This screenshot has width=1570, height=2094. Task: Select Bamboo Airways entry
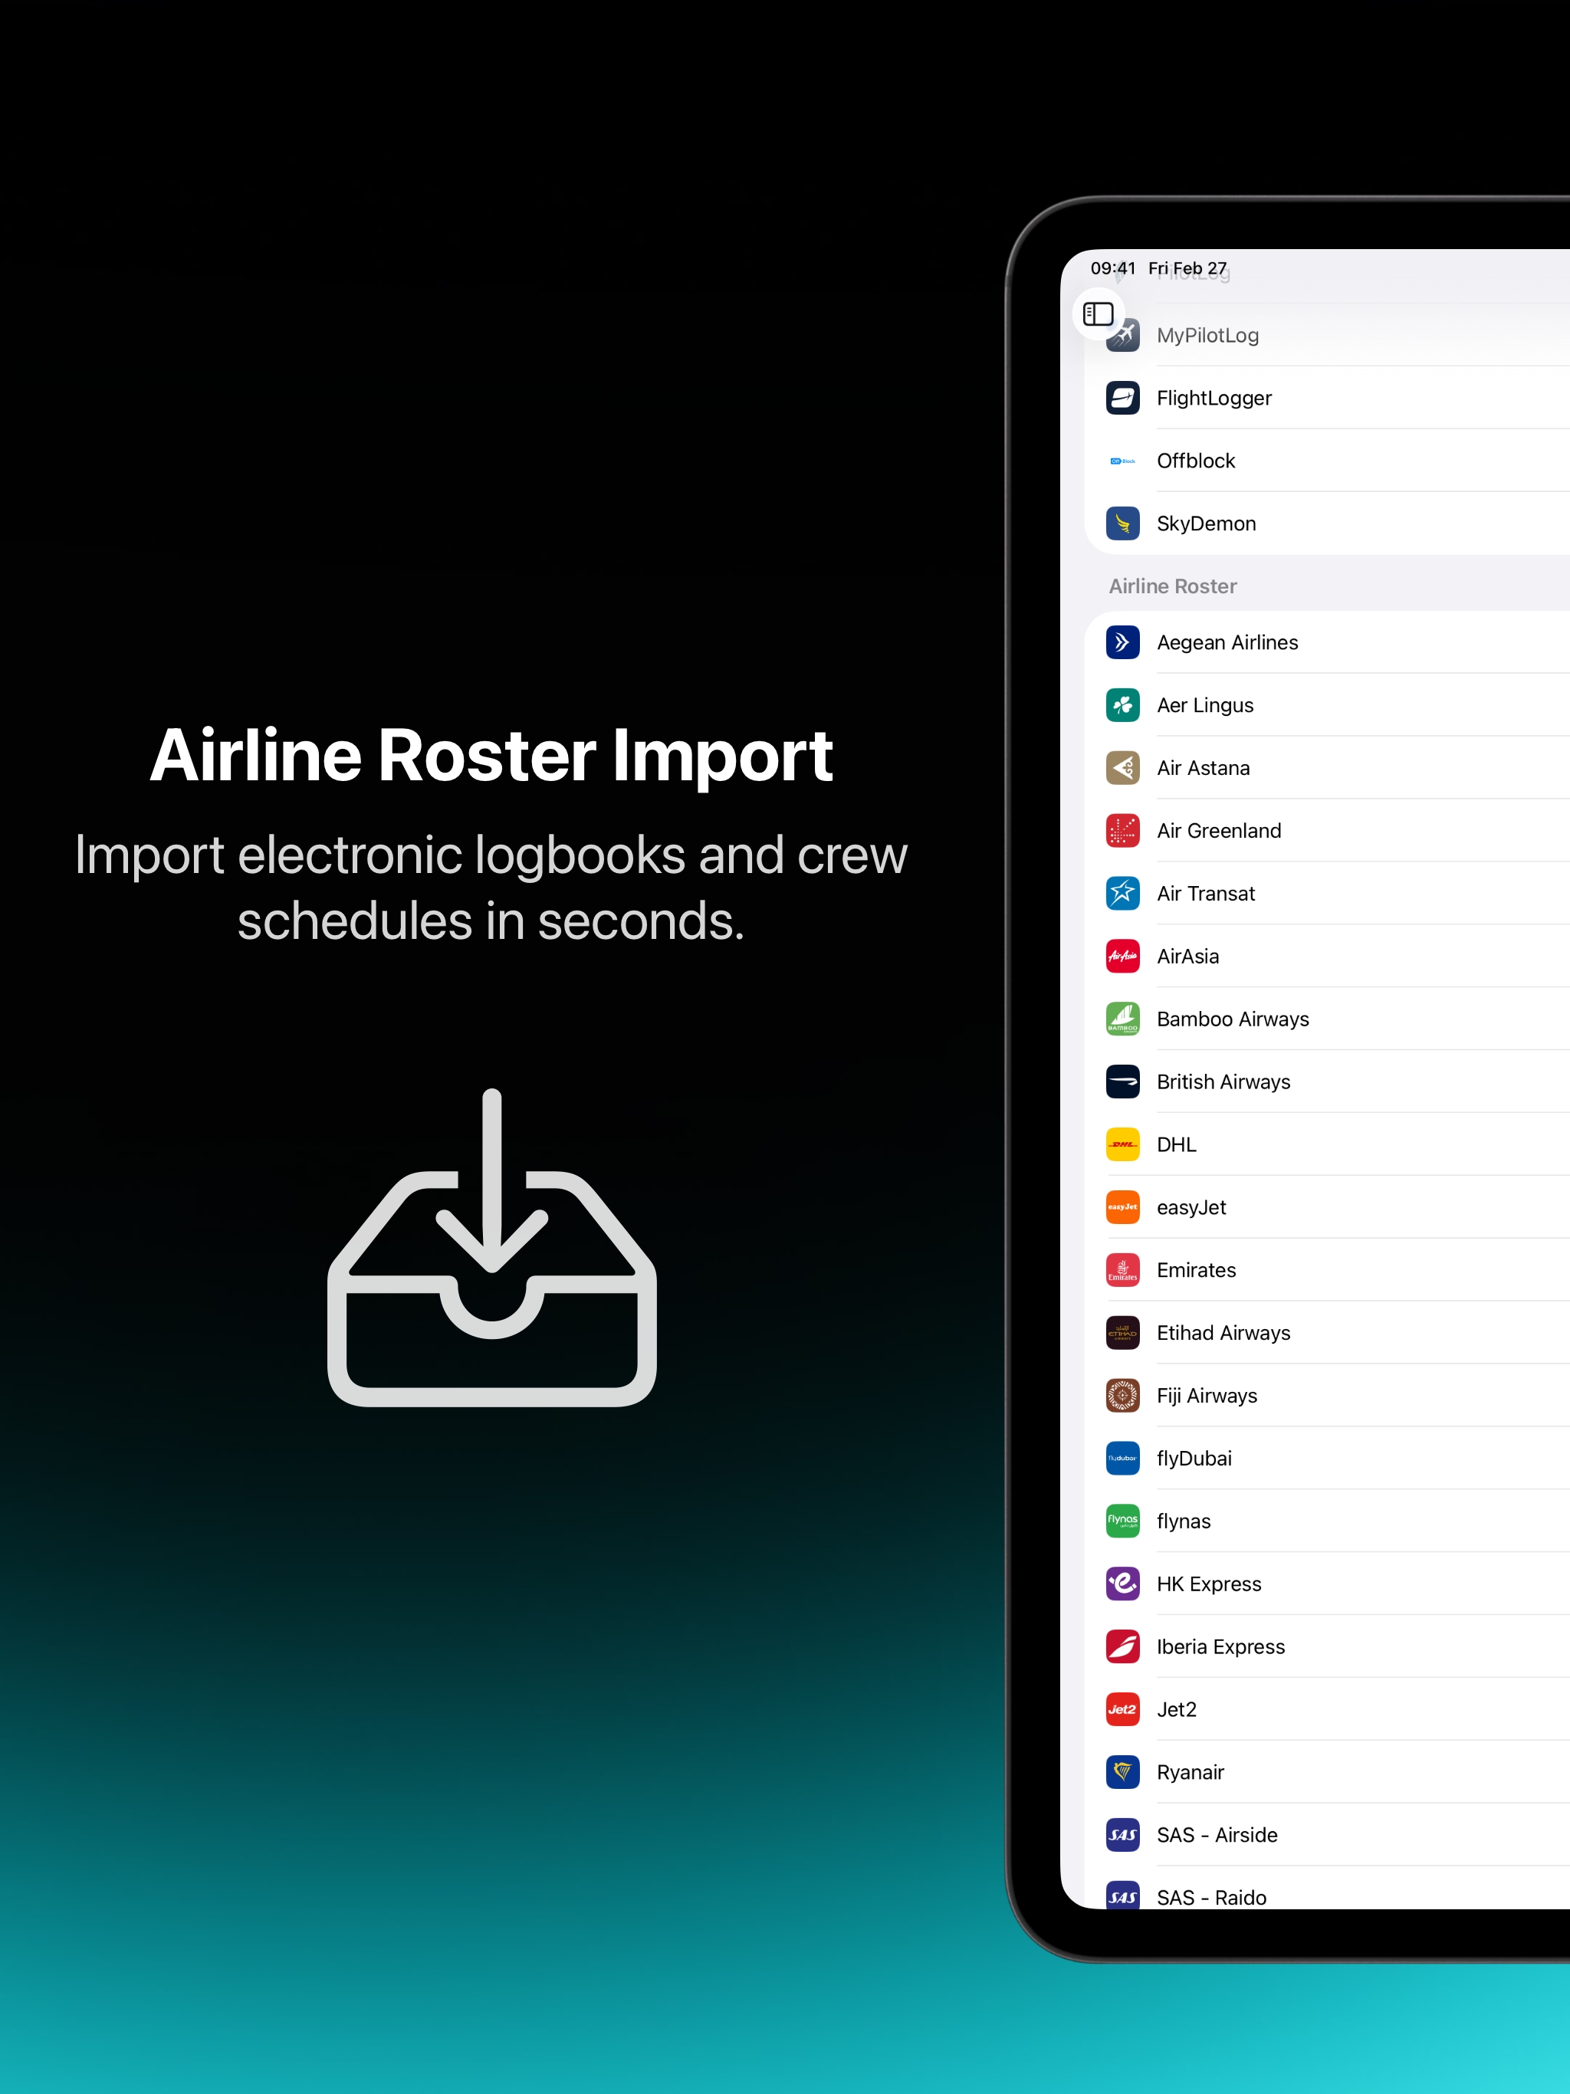[x=1328, y=1019]
